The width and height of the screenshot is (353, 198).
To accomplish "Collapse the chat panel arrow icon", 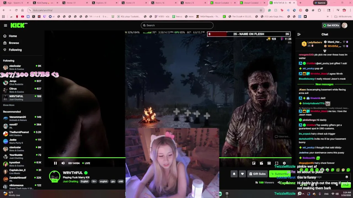I will point(299,34).
